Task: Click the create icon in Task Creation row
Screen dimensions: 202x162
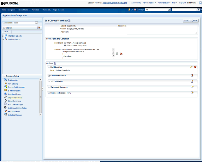Action: tap(192, 81)
